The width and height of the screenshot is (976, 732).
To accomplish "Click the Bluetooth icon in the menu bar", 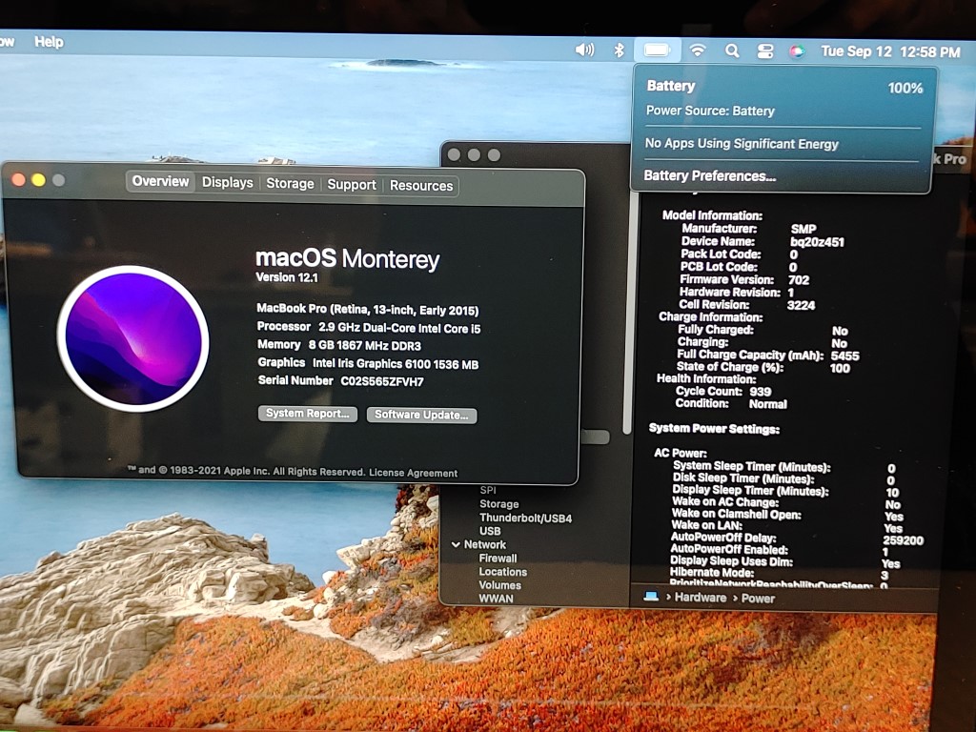I will 619,50.
